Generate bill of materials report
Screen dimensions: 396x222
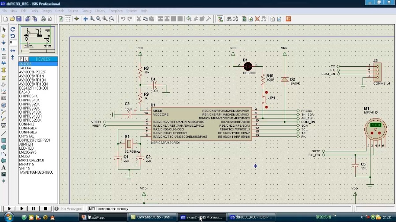(272, 19)
